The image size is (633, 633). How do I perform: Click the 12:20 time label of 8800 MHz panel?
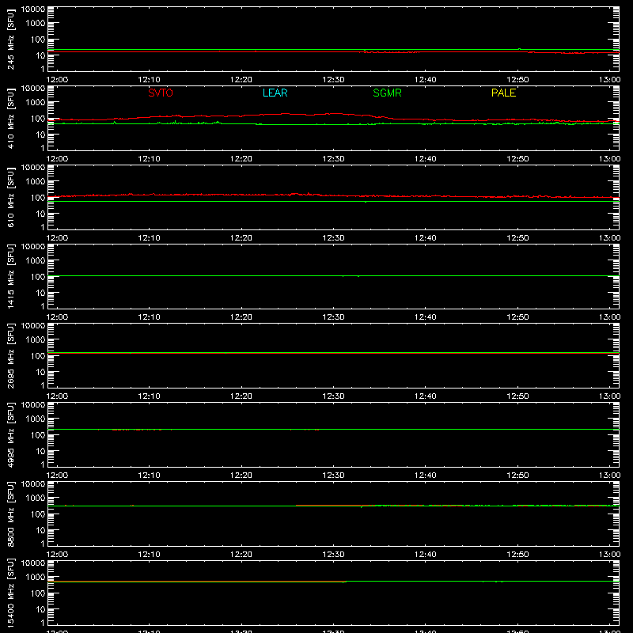coord(241,555)
